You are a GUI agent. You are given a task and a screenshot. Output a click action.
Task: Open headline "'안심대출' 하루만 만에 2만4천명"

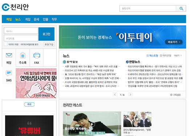pyautogui.click(x=153, y=86)
